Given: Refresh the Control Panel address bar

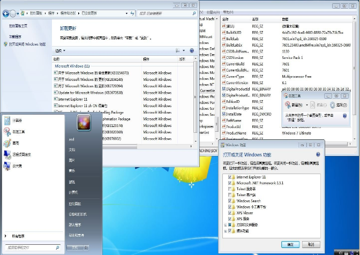Looking at the screenshot, I should [132, 13].
